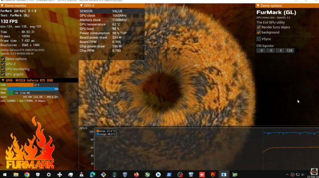Viewport: 319px width, 178px height.
Task: Show hidden system tray icons
Action: (287, 175)
